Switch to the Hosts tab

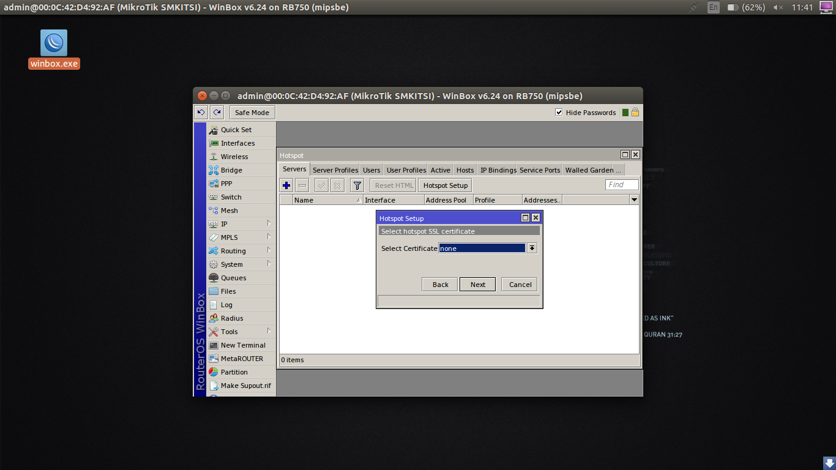465,170
